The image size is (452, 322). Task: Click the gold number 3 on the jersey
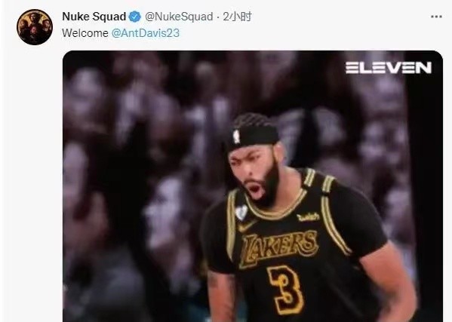pos(286,290)
